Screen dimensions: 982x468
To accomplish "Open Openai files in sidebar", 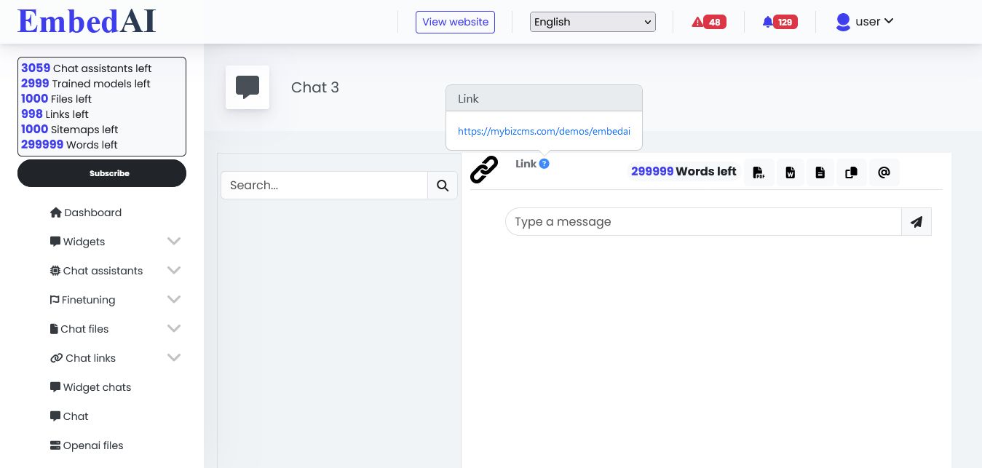I will 87,445.
